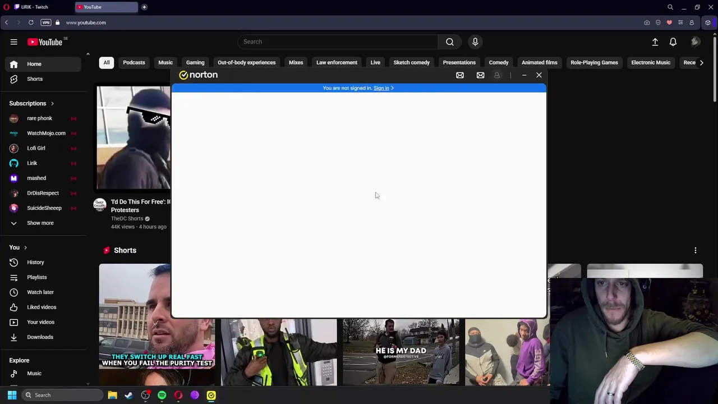Open second envelope icon in Norton window

click(x=480, y=75)
